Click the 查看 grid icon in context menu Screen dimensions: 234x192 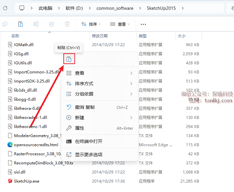click(x=69, y=73)
